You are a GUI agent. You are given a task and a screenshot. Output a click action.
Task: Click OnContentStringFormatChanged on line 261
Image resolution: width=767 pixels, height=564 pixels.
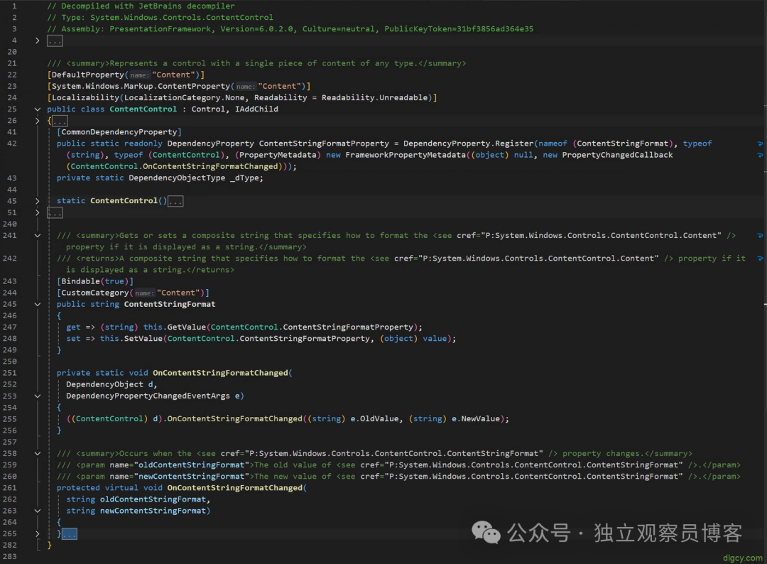click(x=235, y=488)
